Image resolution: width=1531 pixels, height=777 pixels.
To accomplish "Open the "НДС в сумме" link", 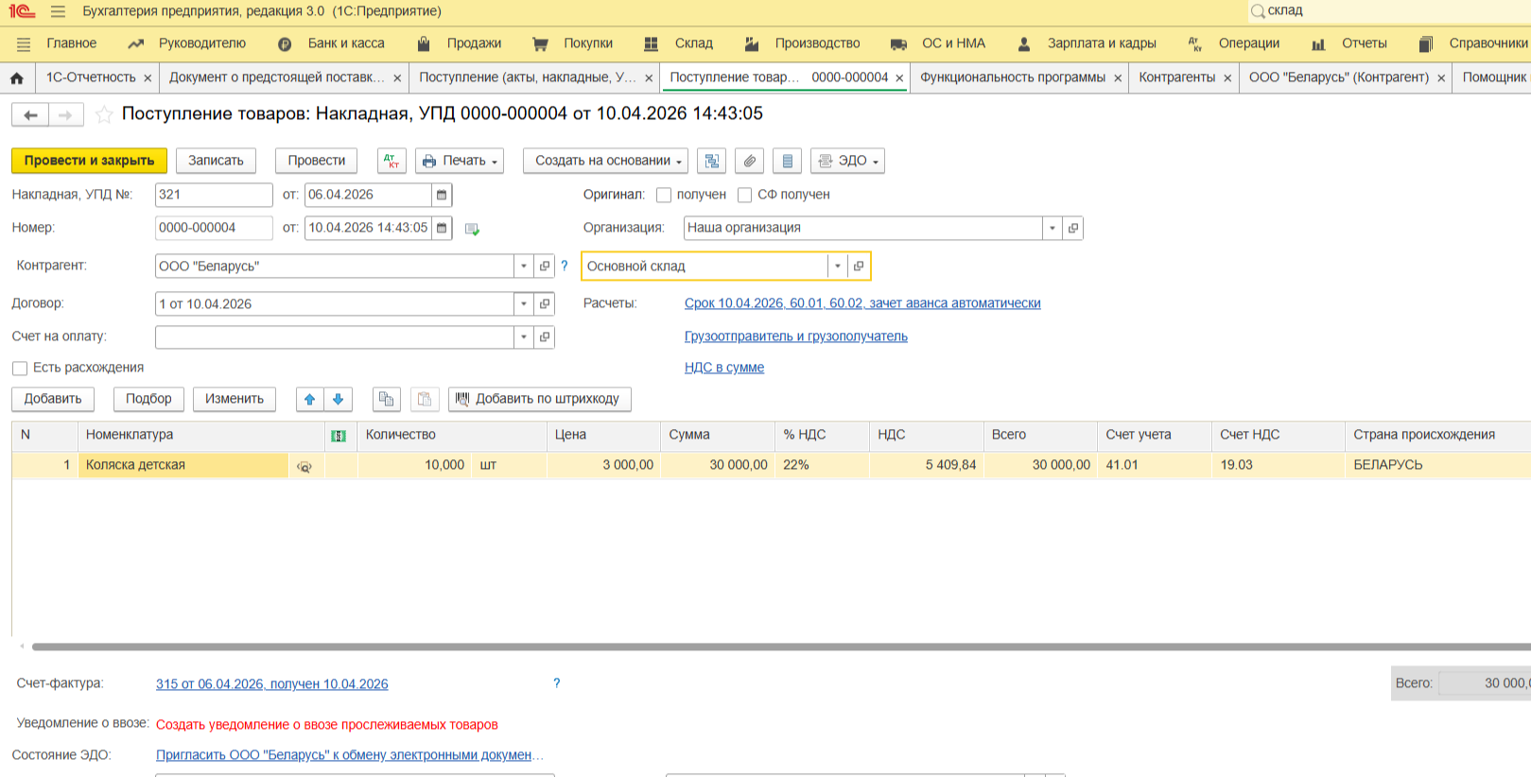I will click(724, 368).
